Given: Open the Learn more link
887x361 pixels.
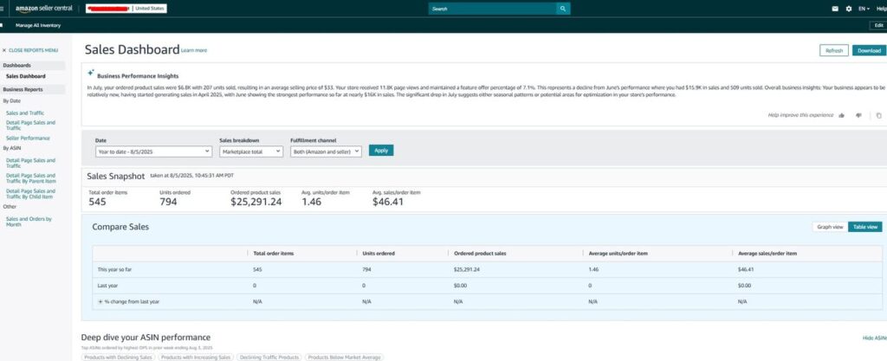Looking at the screenshot, I should pos(194,50).
